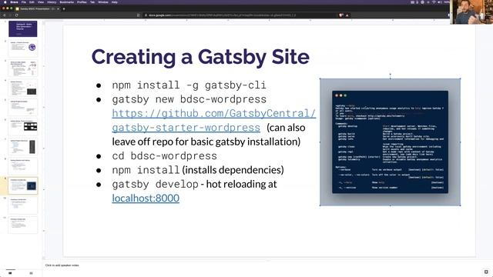
Task: Open the Window menu
Action: coord(103,2)
